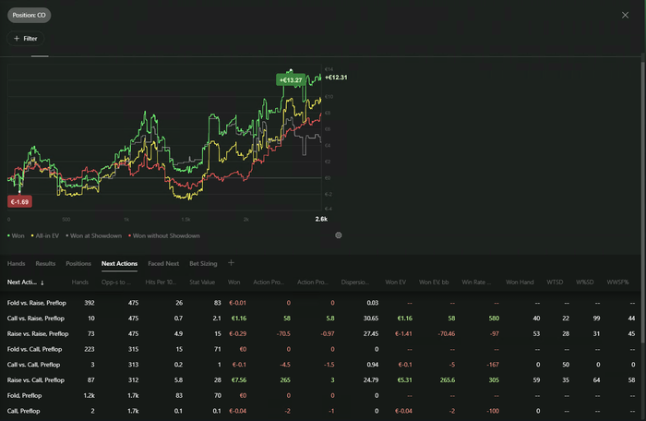The image size is (646, 421).
Task: Select the Fold vs. Raise, Preflop row
Action: tap(319, 303)
